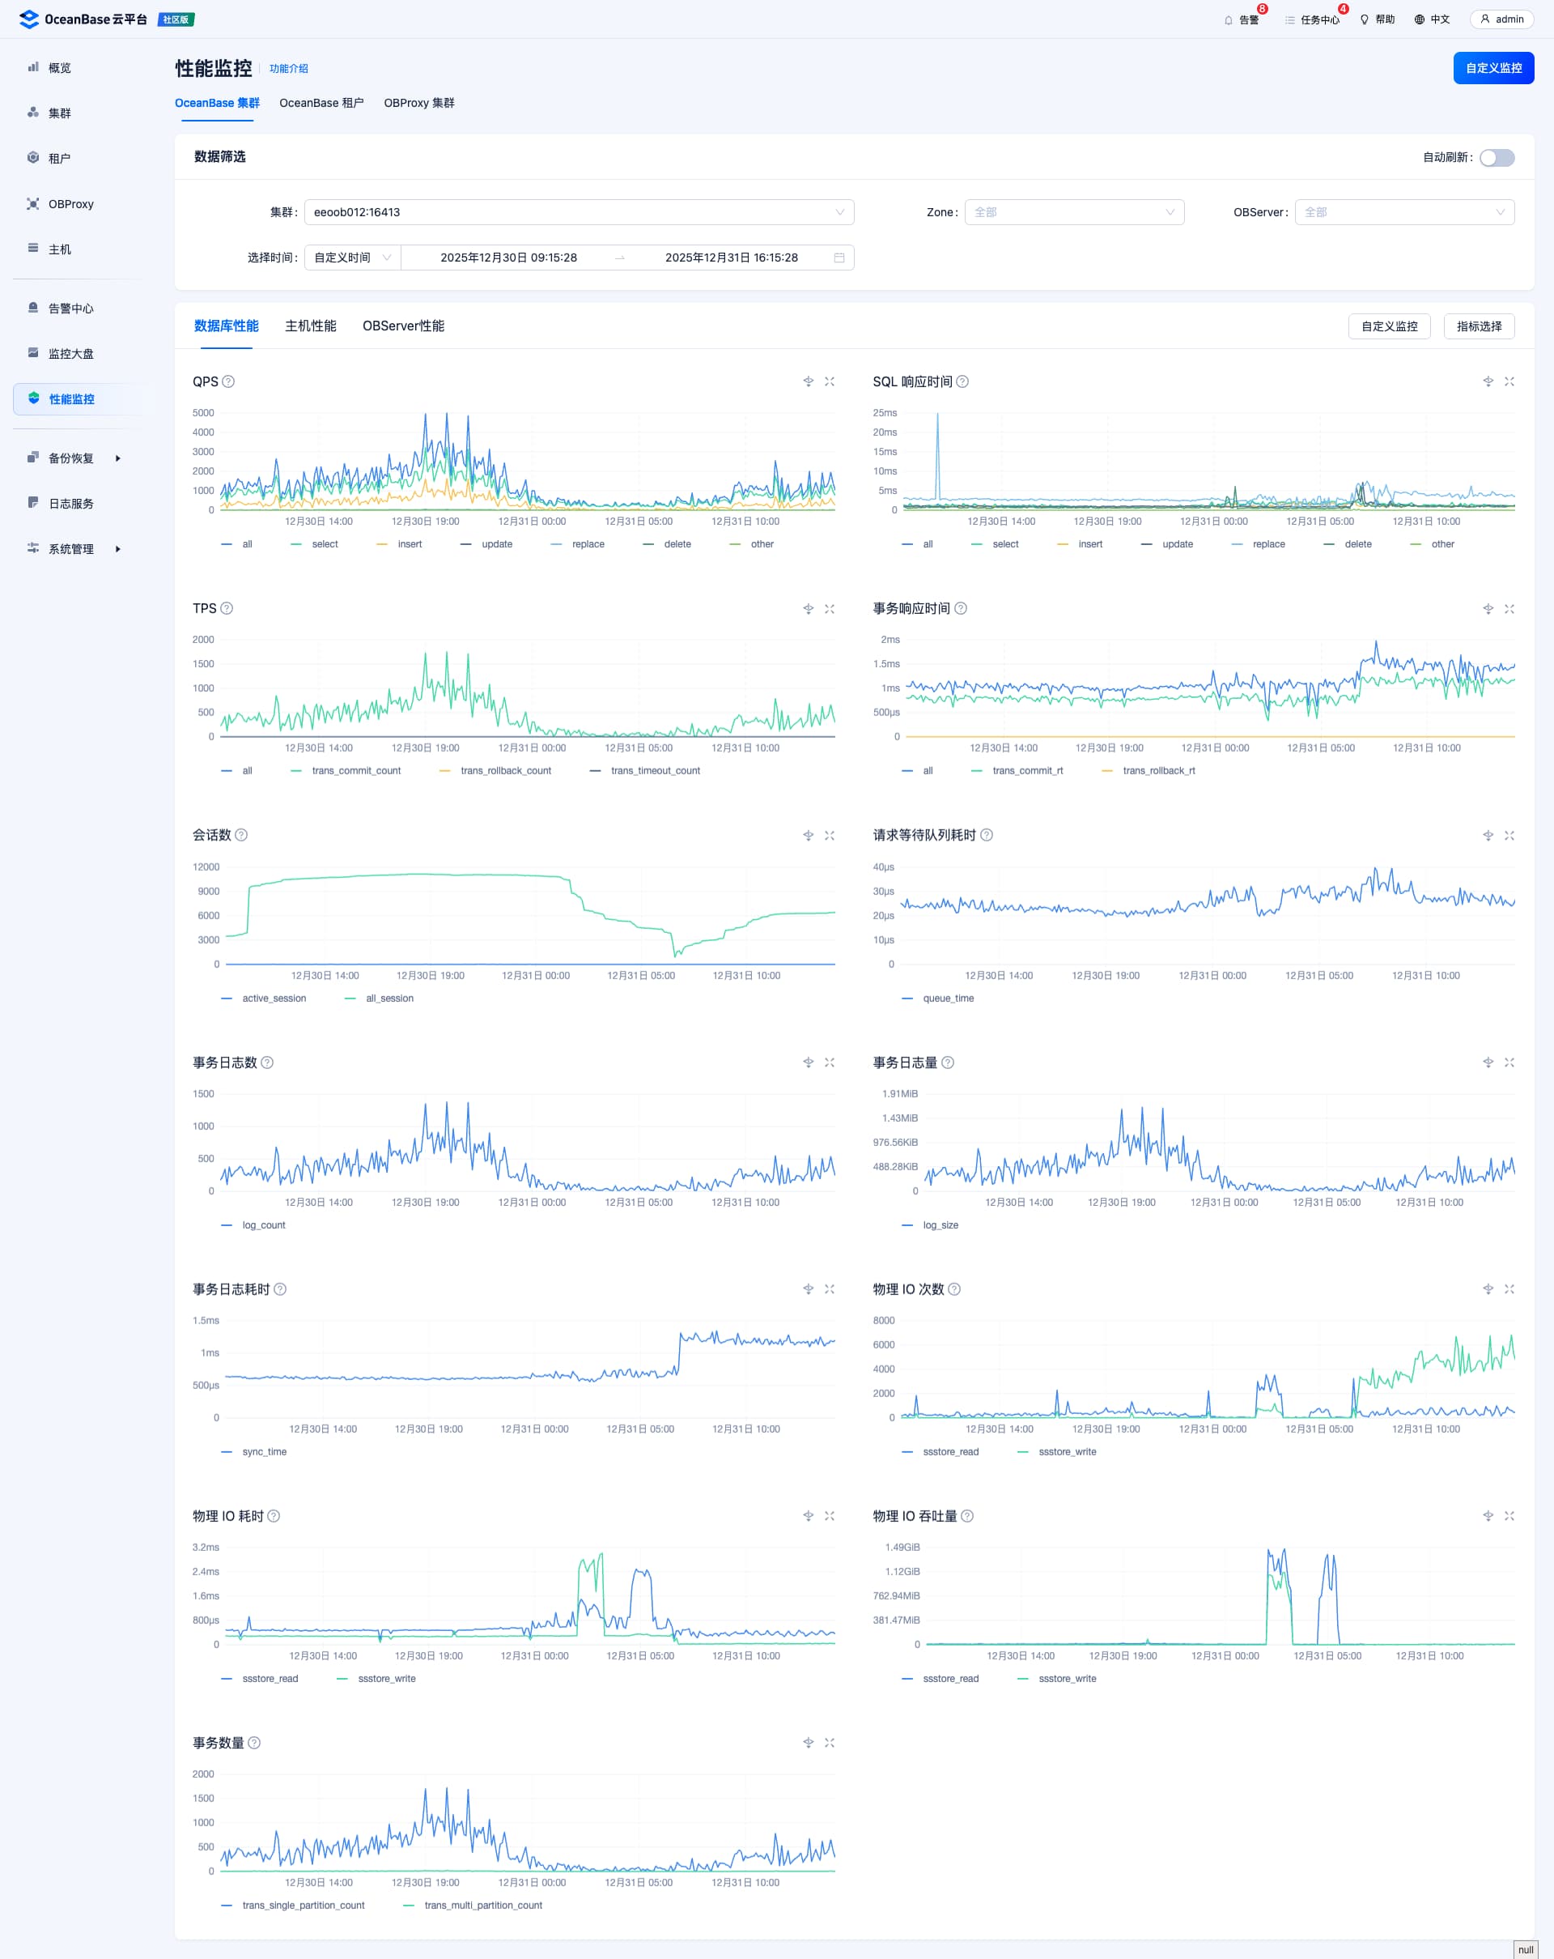
Task: Click the help icon next to TPS
Action: click(227, 609)
